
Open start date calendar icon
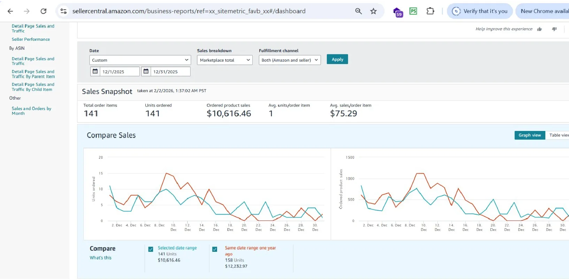pyautogui.click(x=95, y=71)
